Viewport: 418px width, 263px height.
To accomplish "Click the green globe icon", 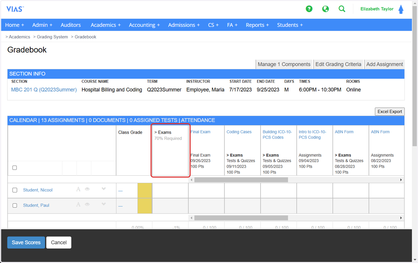I will point(325,9).
